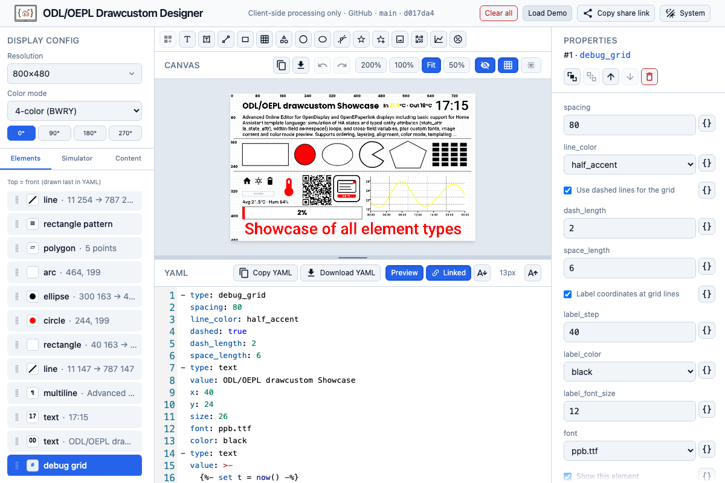Click the Clear all button
725x483 pixels.
point(498,13)
